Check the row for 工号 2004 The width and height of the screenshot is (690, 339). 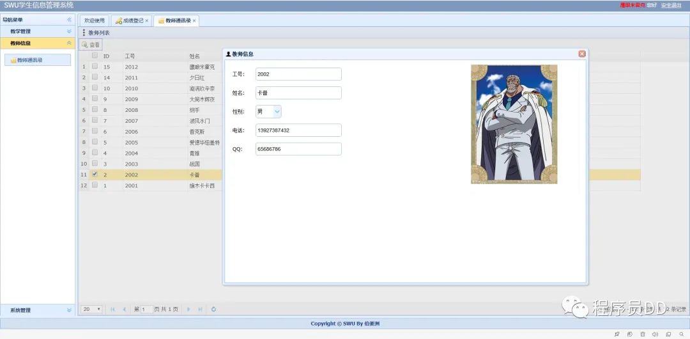(x=95, y=152)
